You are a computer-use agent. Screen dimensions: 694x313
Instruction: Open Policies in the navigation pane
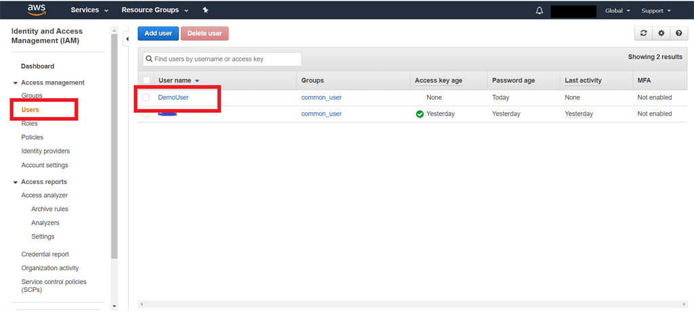pyautogui.click(x=33, y=137)
